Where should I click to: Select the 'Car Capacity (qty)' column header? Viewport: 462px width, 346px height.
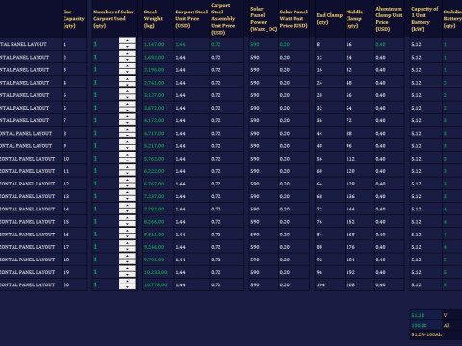74,18
